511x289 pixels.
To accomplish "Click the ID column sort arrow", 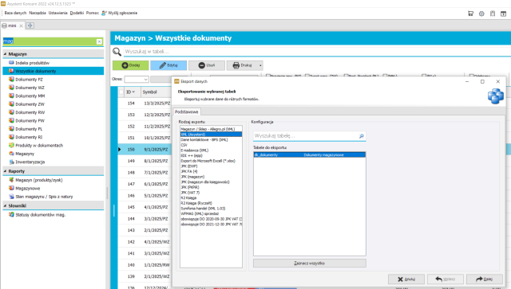I will pos(133,92).
